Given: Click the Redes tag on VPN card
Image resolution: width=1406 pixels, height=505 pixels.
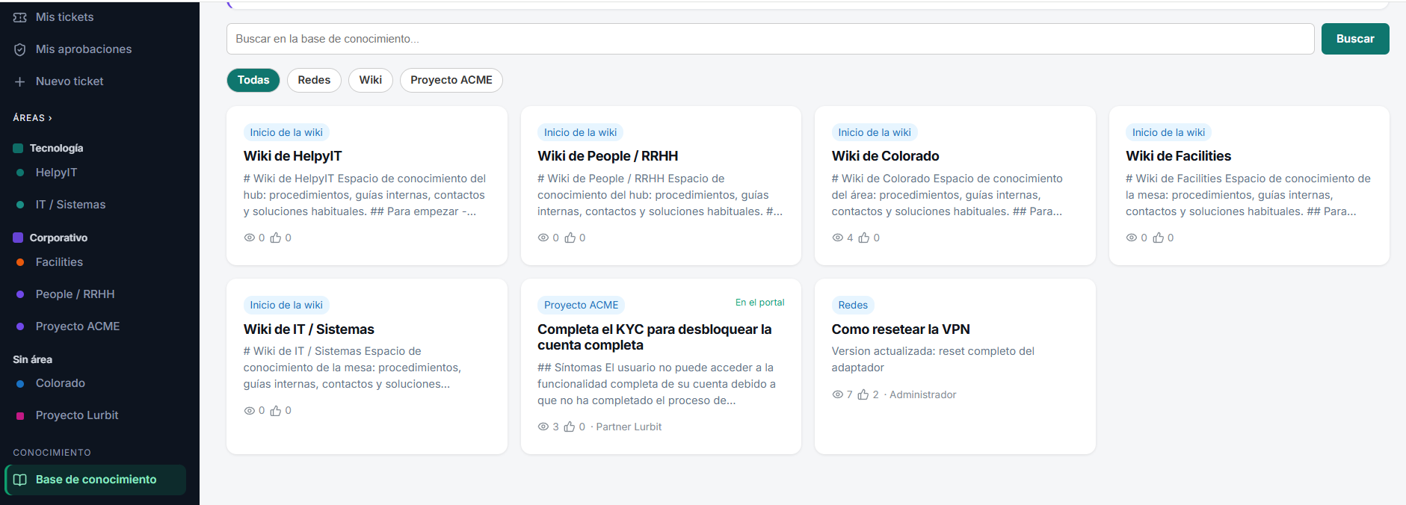Looking at the screenshot, I should [853, 305].
